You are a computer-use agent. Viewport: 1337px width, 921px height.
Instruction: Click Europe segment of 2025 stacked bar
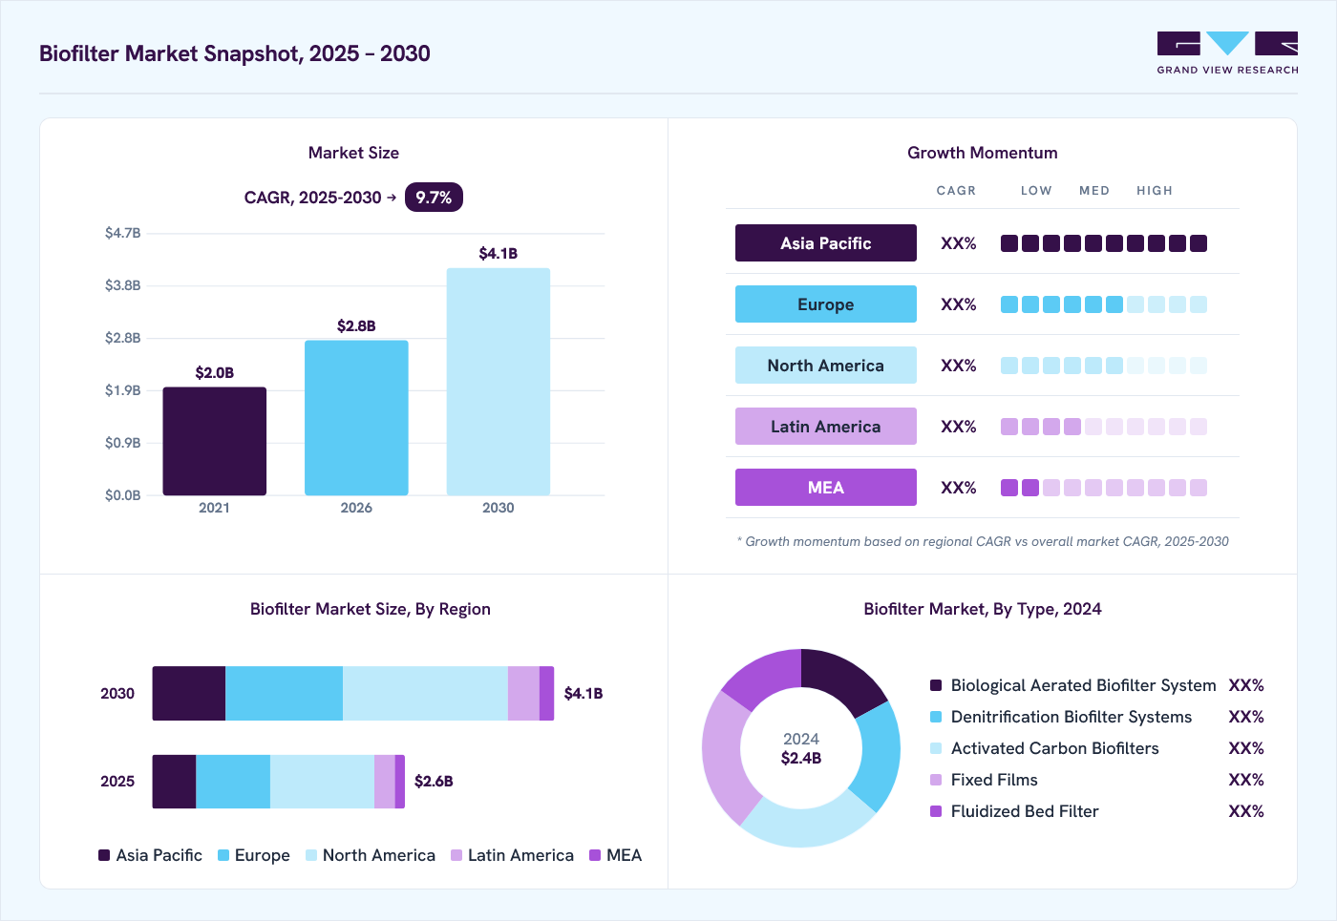coord(233,782)
